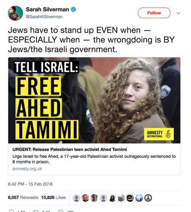
Task: Open the 6:42 PM - 15 Feb 2018 timestamp
Action: pyautogui.click(x=30, y=184)
